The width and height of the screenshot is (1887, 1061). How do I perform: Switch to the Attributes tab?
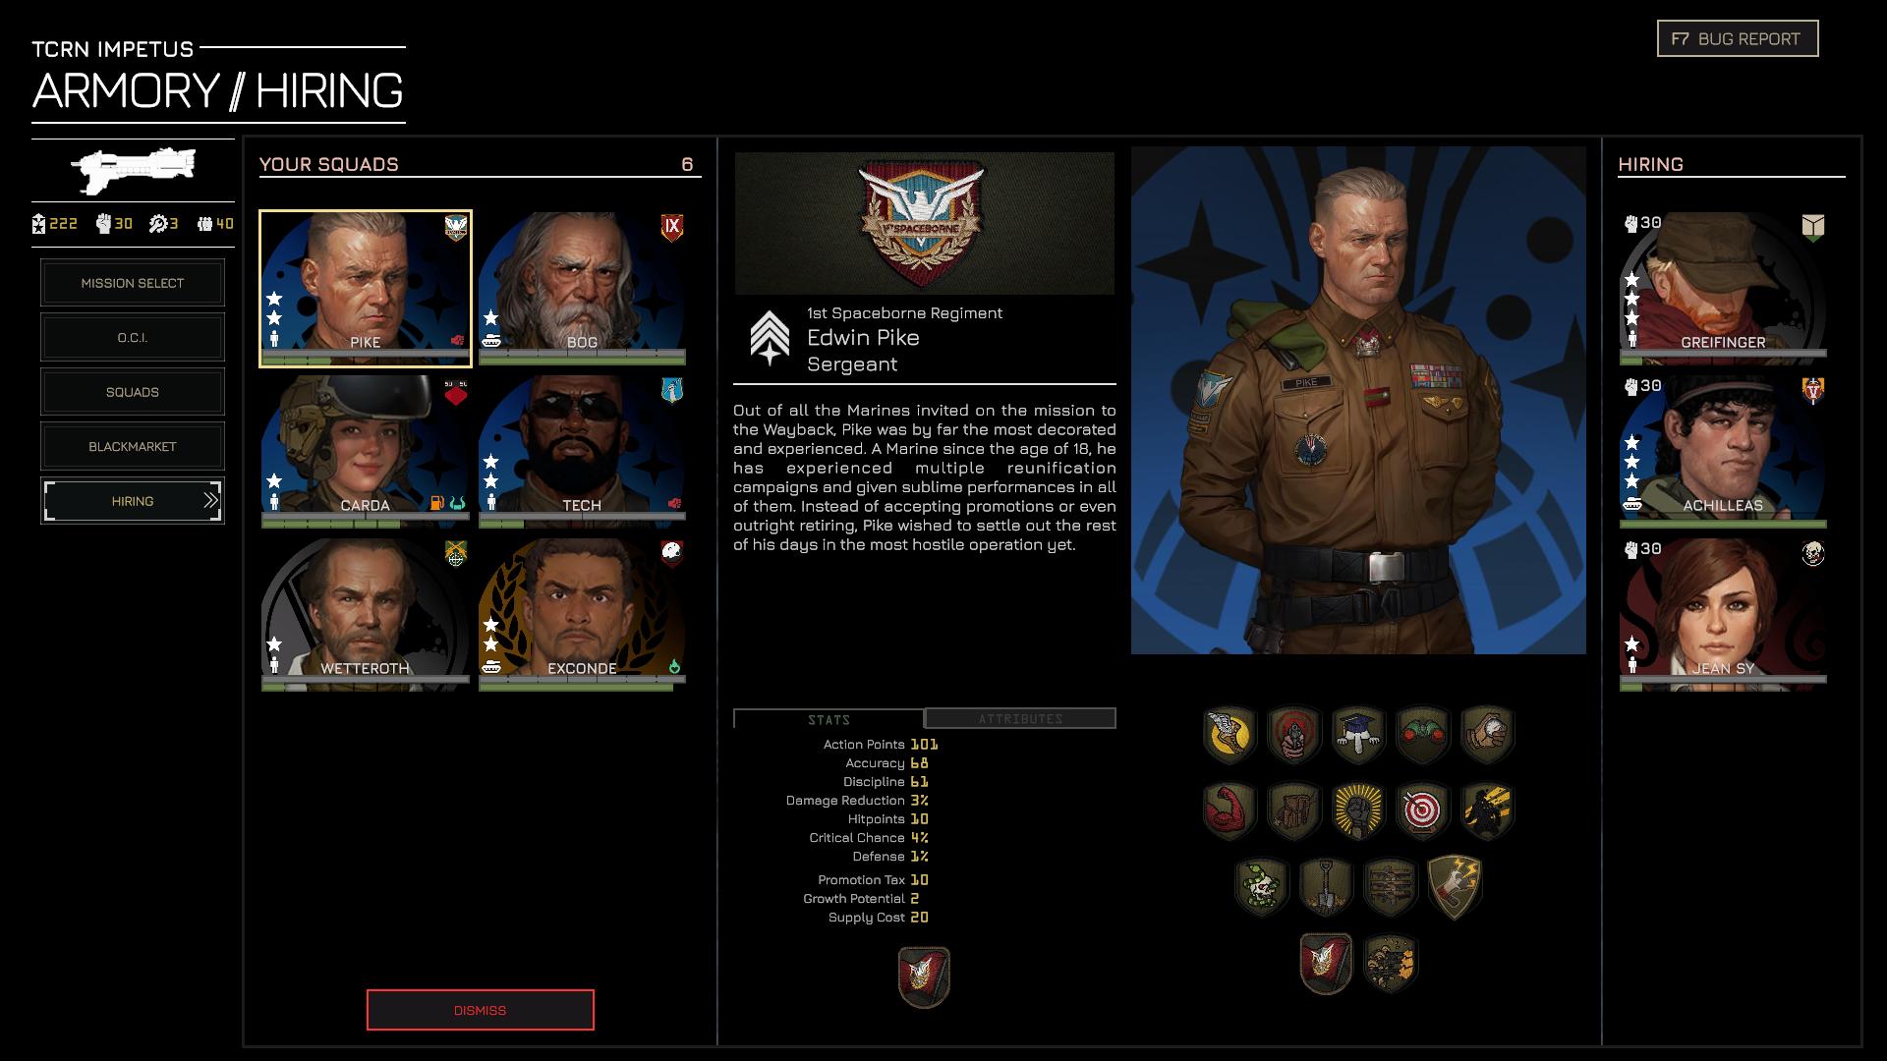[x=1020, y=719]
